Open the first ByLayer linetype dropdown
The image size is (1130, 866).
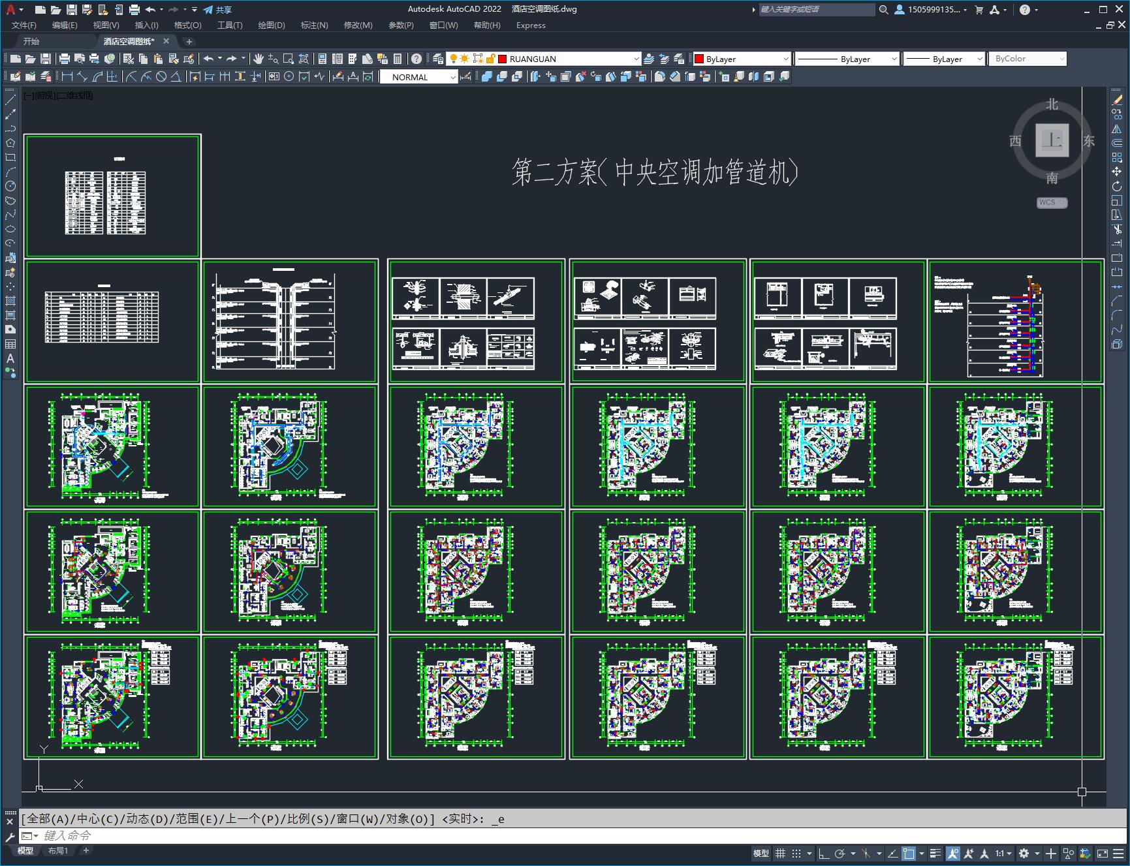point(894,59)
